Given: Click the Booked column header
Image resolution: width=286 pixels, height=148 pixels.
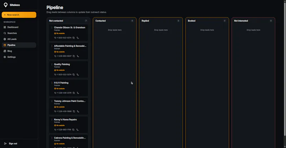Looking at the screenshot, I should (192, 21).
